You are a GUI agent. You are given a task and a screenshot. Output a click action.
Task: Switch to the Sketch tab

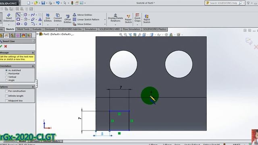coord(10,29)
